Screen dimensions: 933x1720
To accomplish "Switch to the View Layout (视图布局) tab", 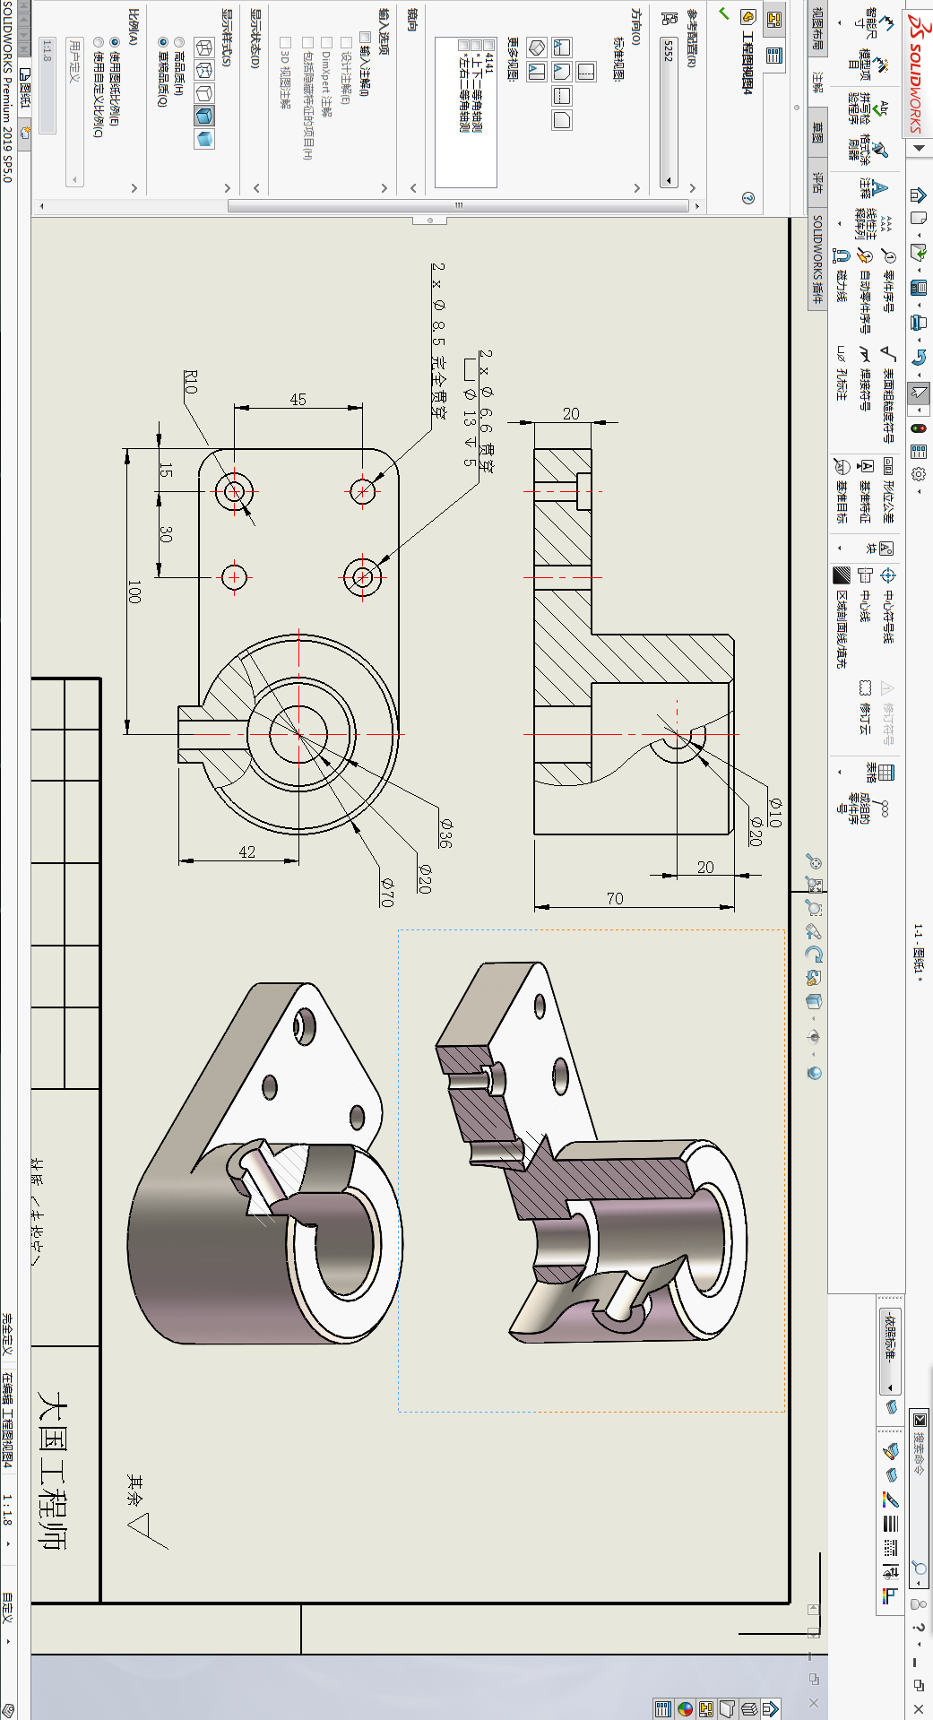I will 817,28.
